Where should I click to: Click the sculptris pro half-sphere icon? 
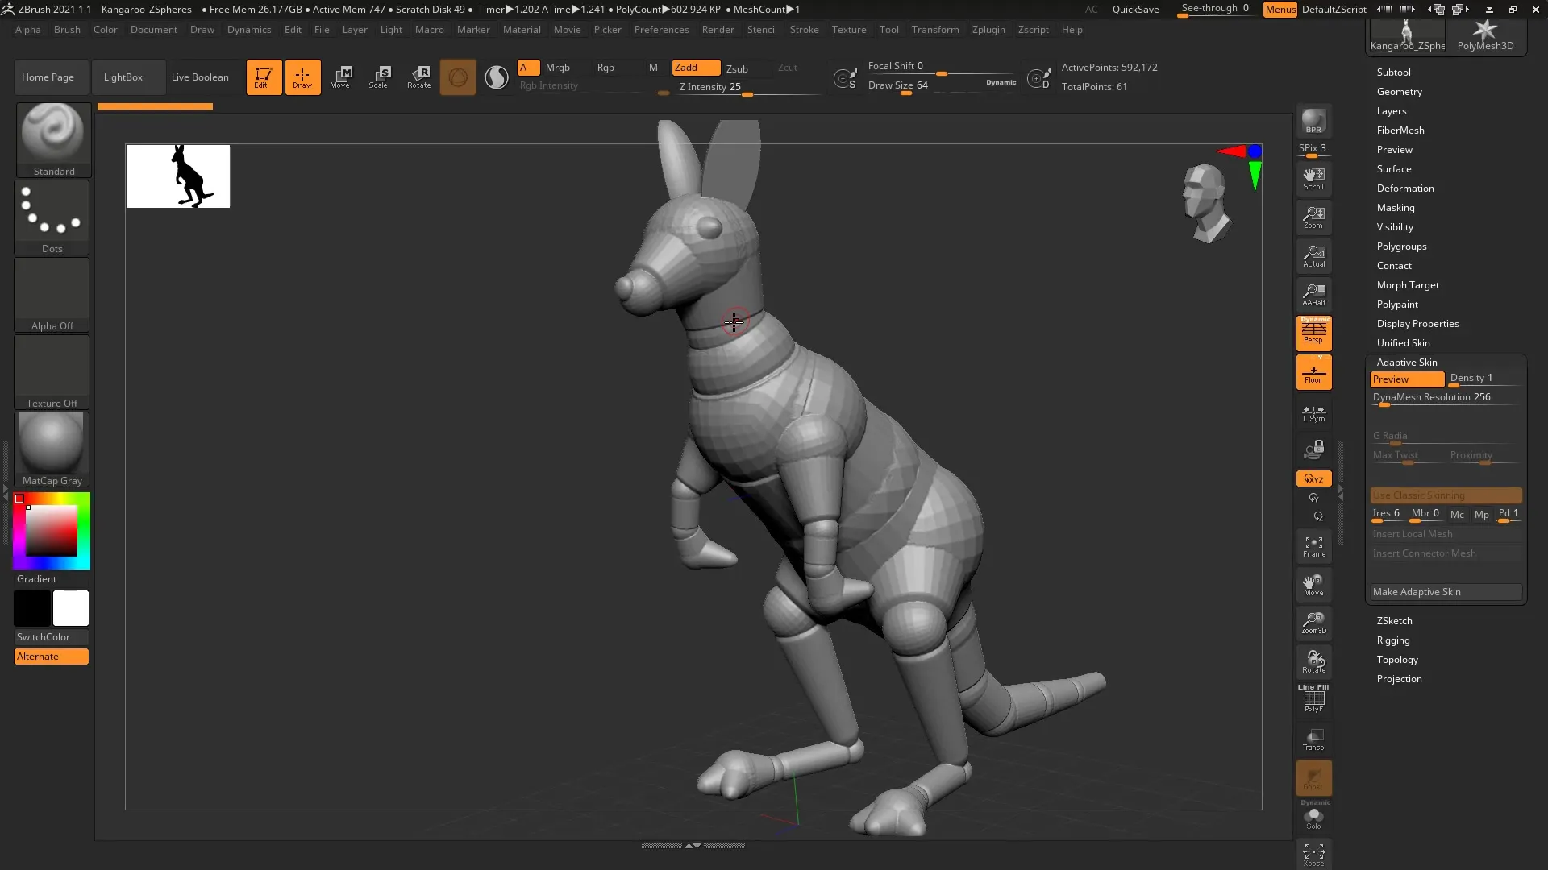[x=497, y=77]
